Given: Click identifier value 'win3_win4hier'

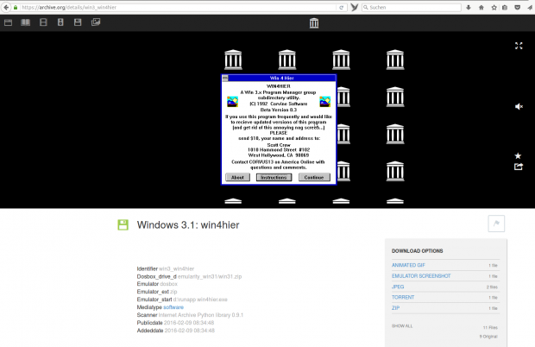Looking at the screenshot, I should pos(176,268).
